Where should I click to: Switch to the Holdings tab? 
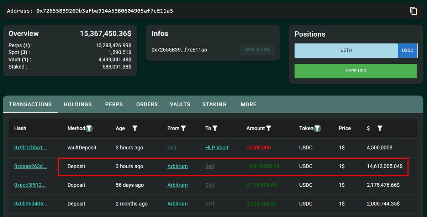(78, 104)
